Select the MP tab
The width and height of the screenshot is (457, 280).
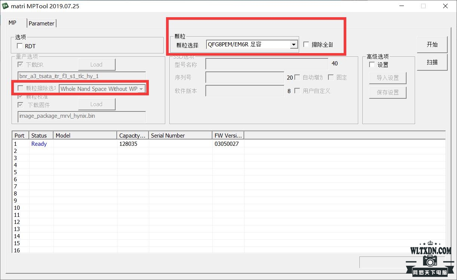tap(12, 22)
